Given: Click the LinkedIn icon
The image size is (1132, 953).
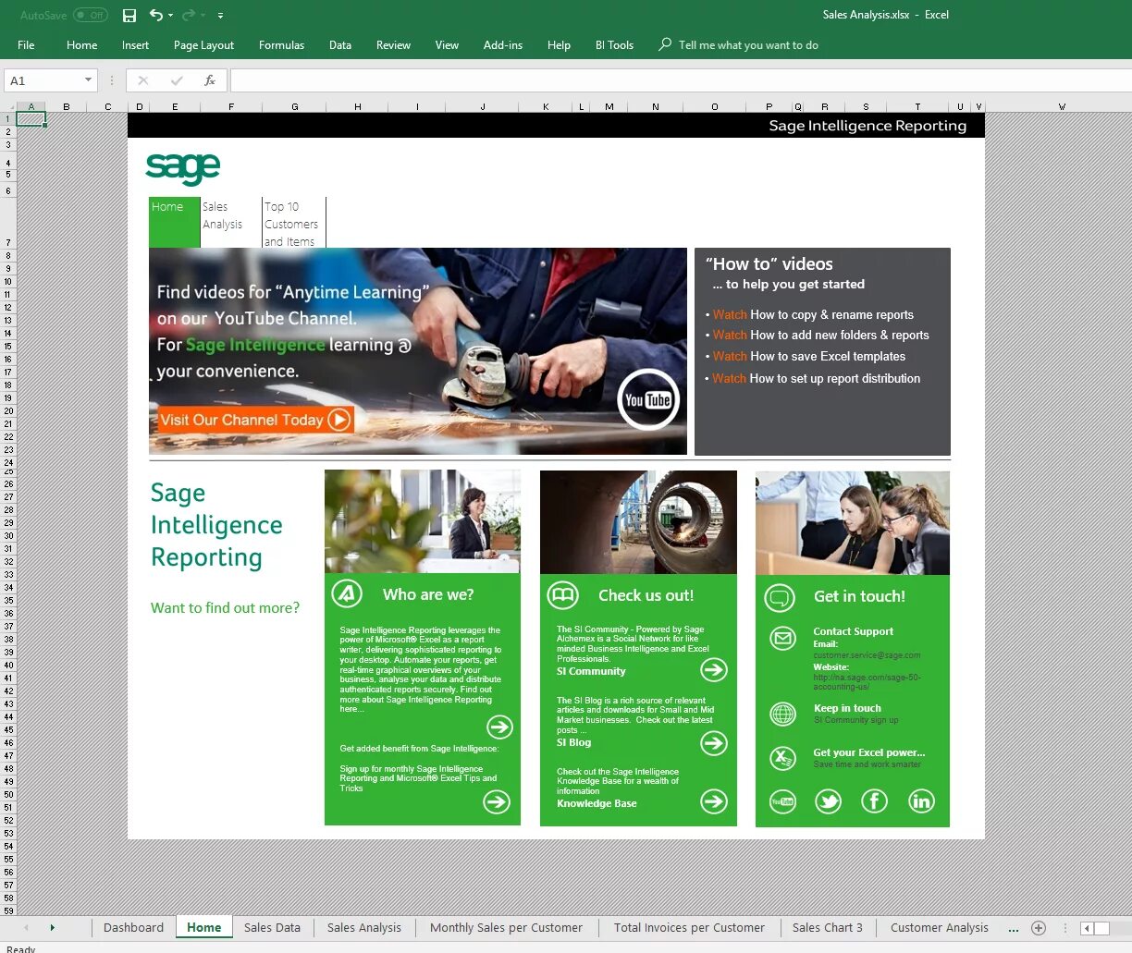Looking at the screenshot, I should pyautogui.click(x=921, y=801).
